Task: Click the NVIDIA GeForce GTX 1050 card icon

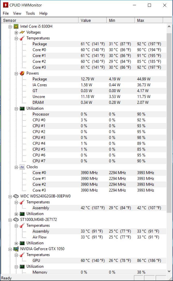Action: point(16,249)
